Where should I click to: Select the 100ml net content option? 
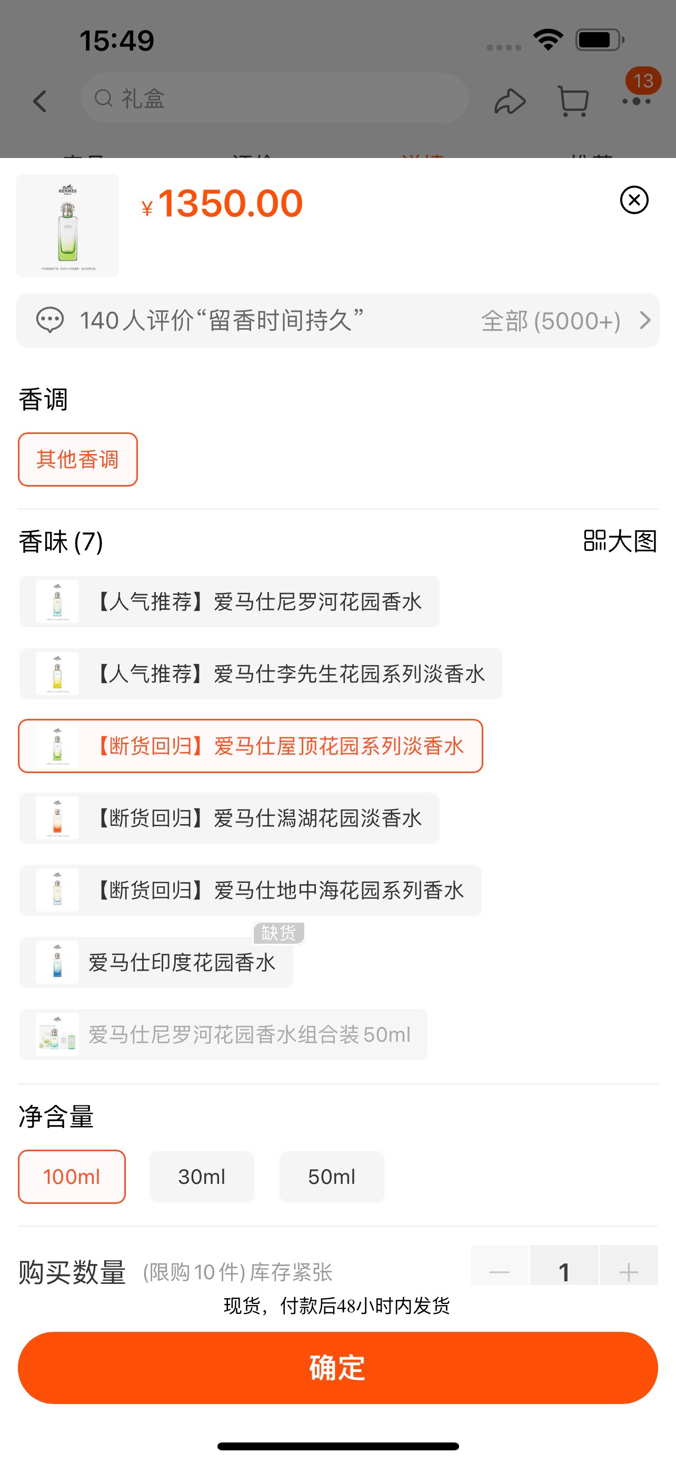(x=72, y=1177)
